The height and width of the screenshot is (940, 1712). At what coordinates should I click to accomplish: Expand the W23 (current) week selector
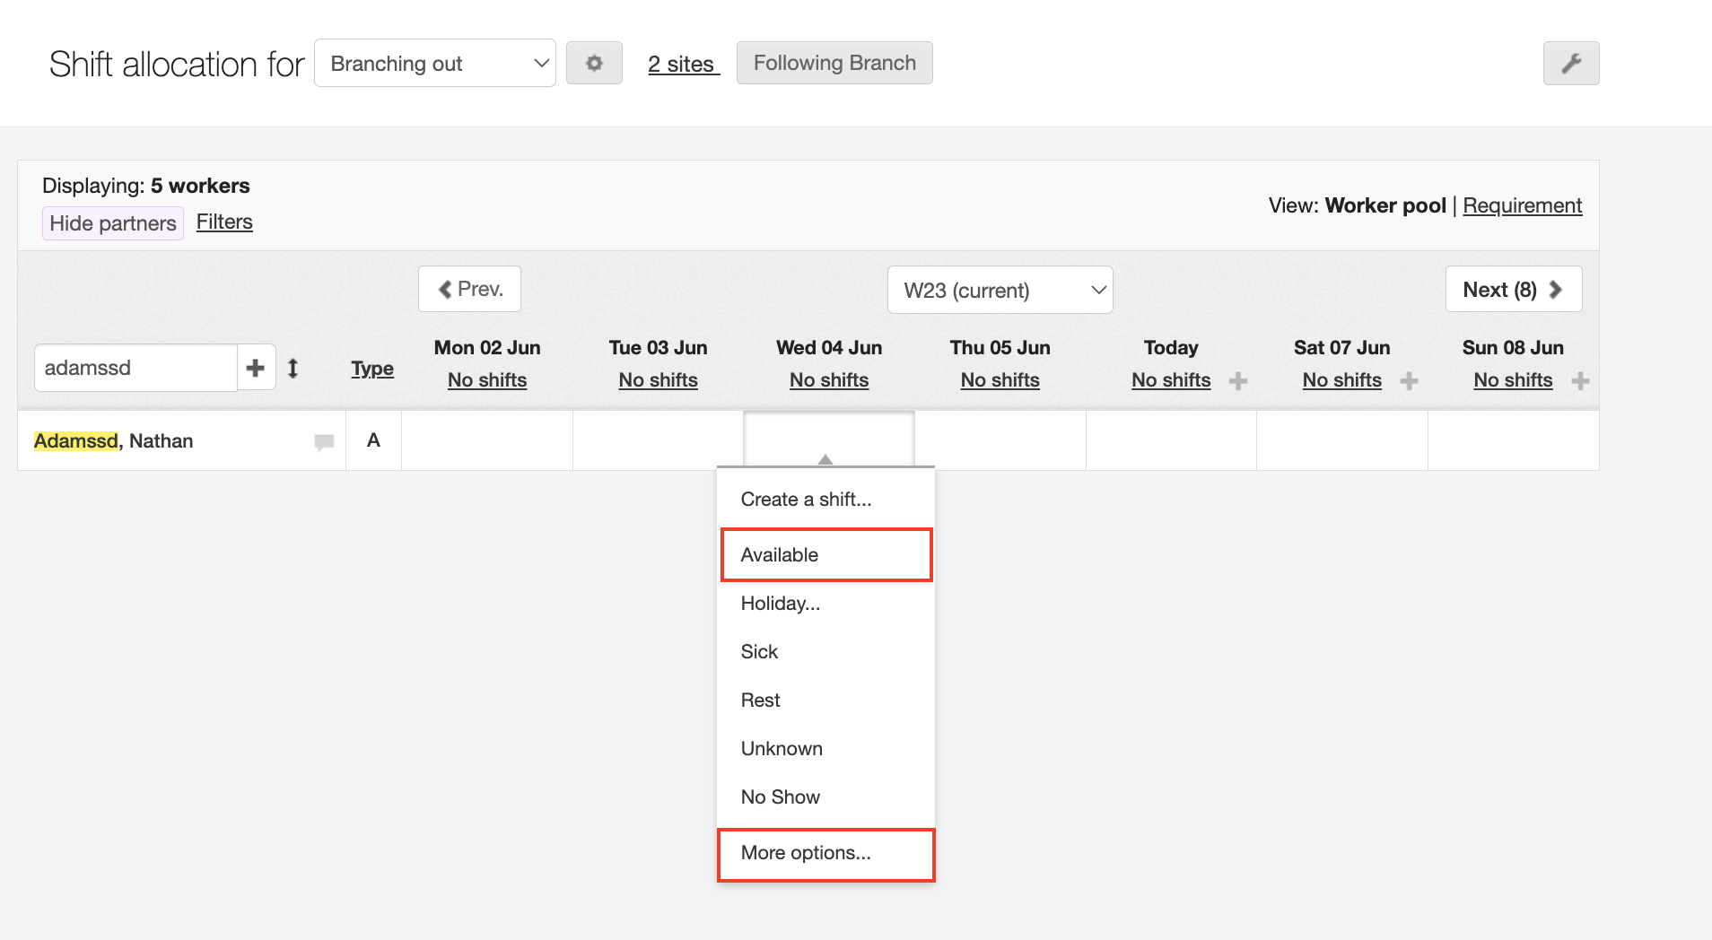(x=1000, y=291)
